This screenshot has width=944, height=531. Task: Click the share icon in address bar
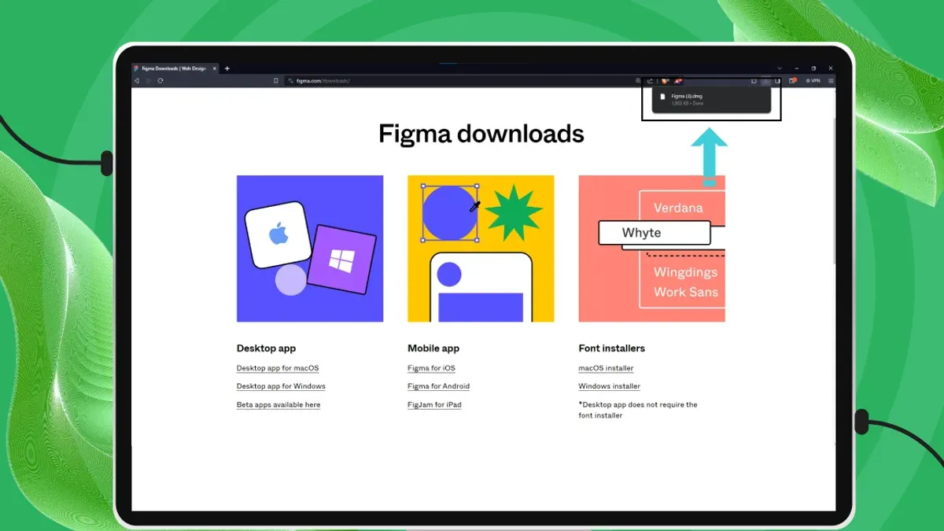(650, 81)
